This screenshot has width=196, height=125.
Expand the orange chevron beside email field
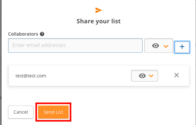(x=166, y=46)
